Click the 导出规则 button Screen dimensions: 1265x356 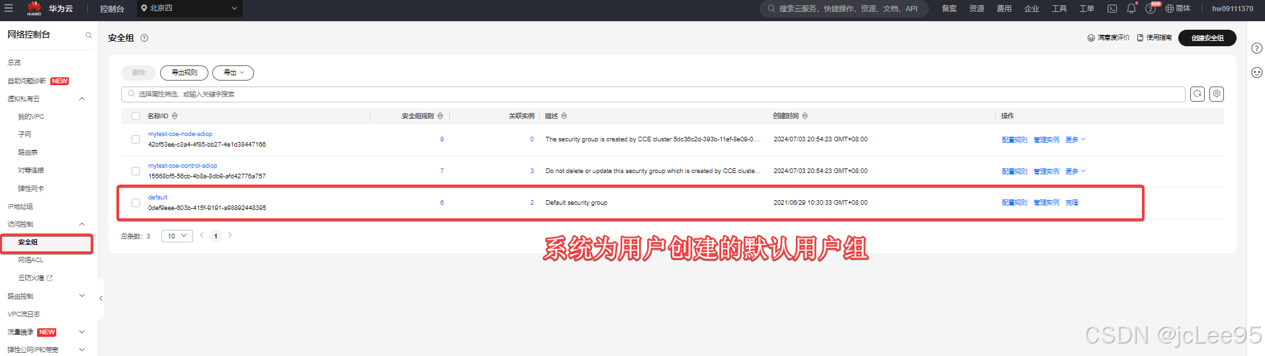coord(184,73)
